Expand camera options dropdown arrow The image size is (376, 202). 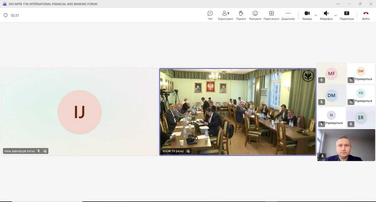click(316, 15)
